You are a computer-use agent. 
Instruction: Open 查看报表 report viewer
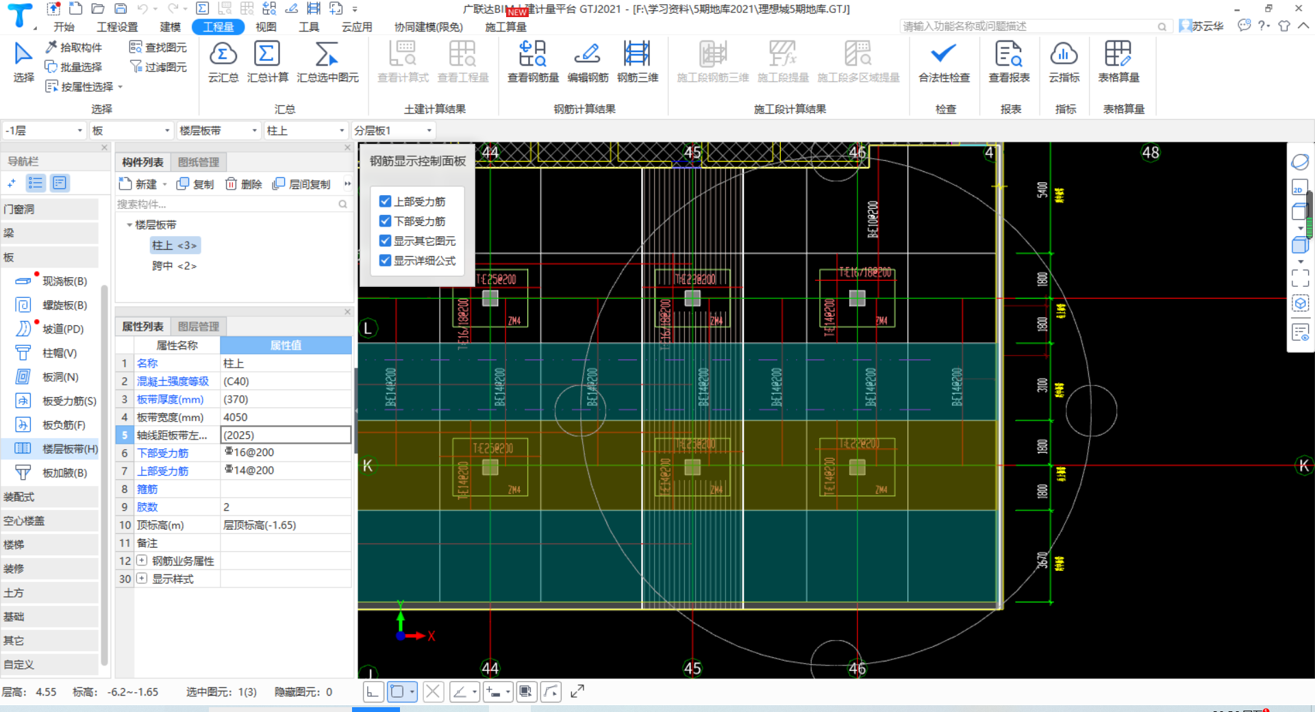(1009, 61)
